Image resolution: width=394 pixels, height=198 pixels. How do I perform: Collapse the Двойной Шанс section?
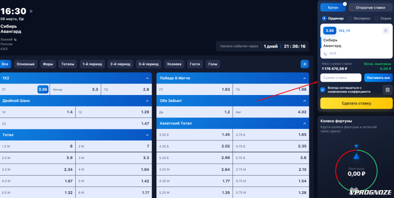tap(147, 101)
